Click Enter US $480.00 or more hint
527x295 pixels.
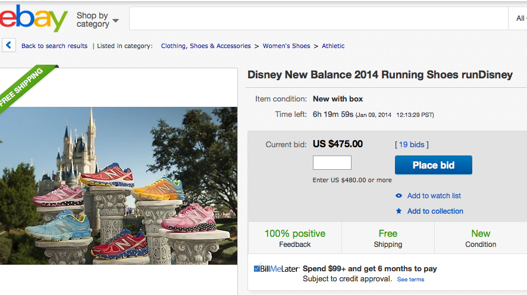tap(352, 180)
